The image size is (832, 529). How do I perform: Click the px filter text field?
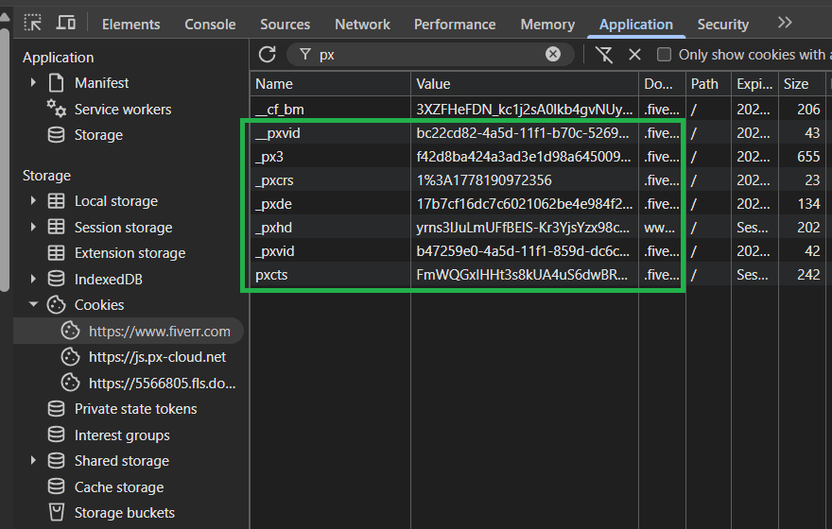coord(430,55)
